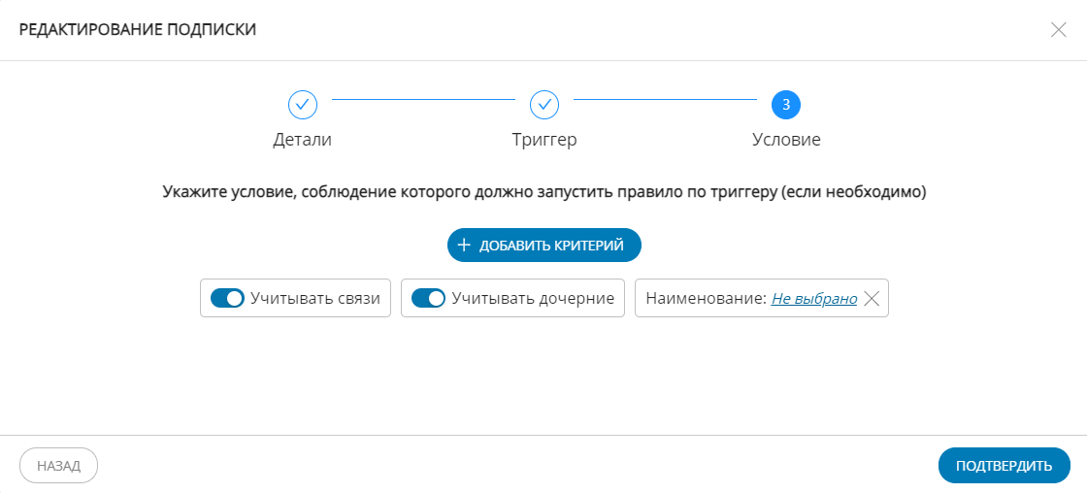
Task: Click the Учитывать дочерние label text
Action: click(533, 299)
